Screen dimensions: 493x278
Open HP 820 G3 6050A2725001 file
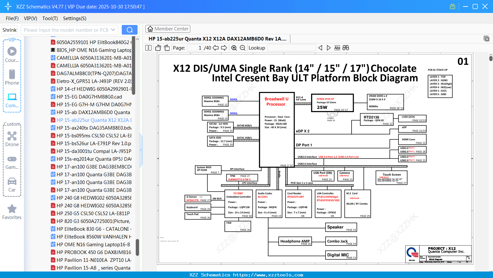coord(91,221)
